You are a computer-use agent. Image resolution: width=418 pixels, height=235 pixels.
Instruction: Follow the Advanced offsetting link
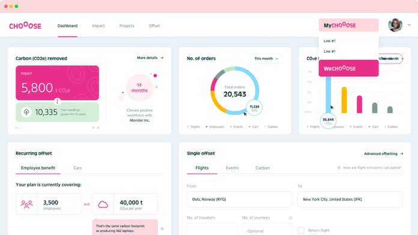pos(384,153)
